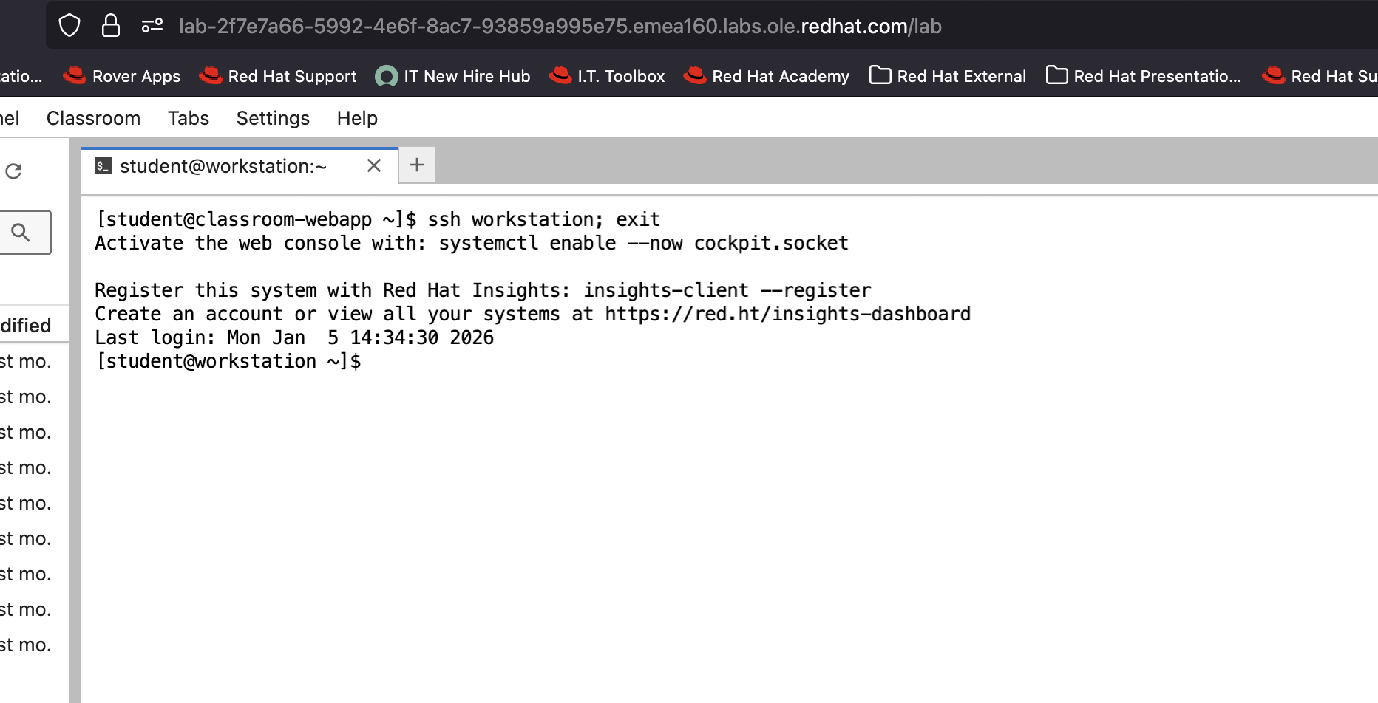Click the browser URL address field
Screen dimensions: 1378x703
(560, 27)
